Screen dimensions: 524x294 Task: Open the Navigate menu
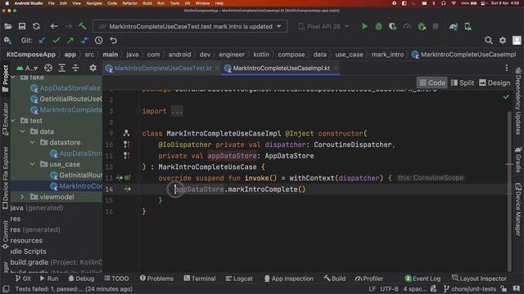point(94,3)
